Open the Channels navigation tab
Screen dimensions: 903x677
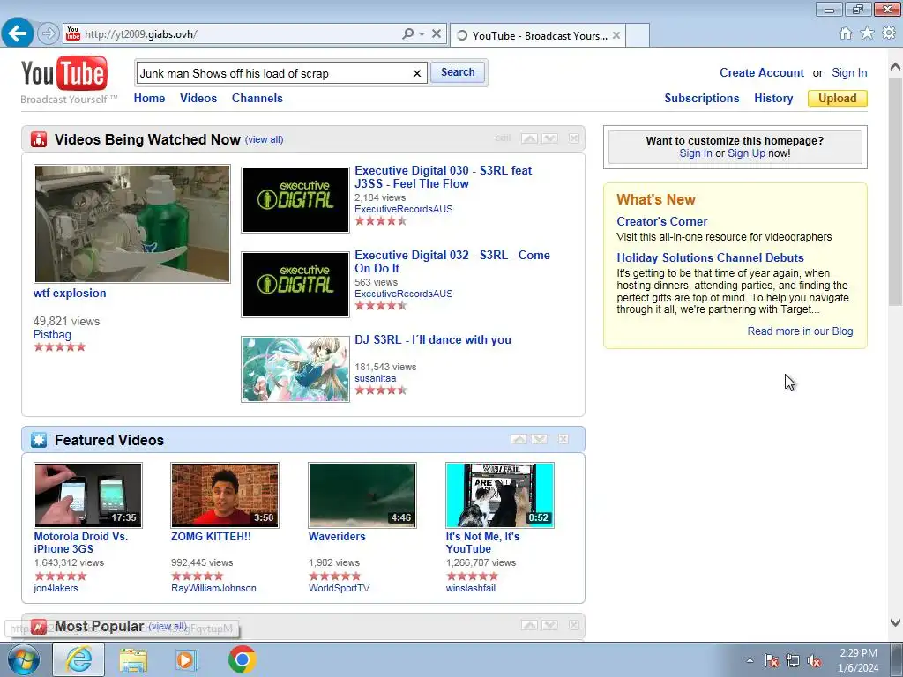click(257, 98)
